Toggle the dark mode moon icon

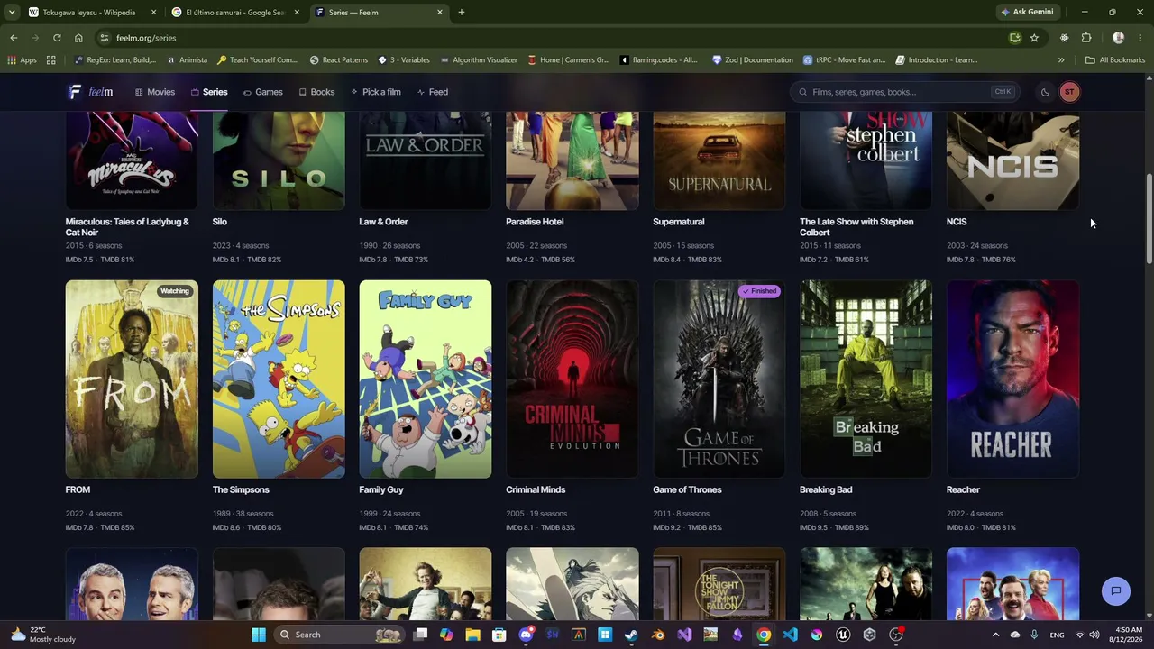(x=1045, y=92)
